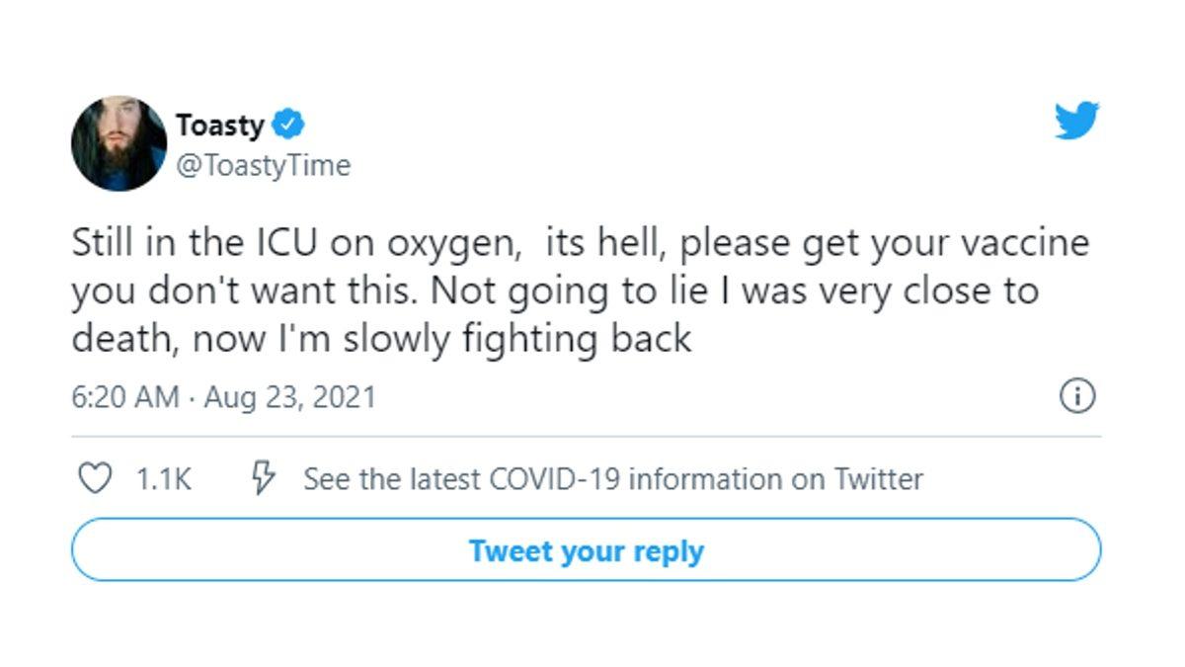1185x667 pixels.
Task: Click the Twitter bird logo
Action: pyautogui.click(x=1076, y=121)
